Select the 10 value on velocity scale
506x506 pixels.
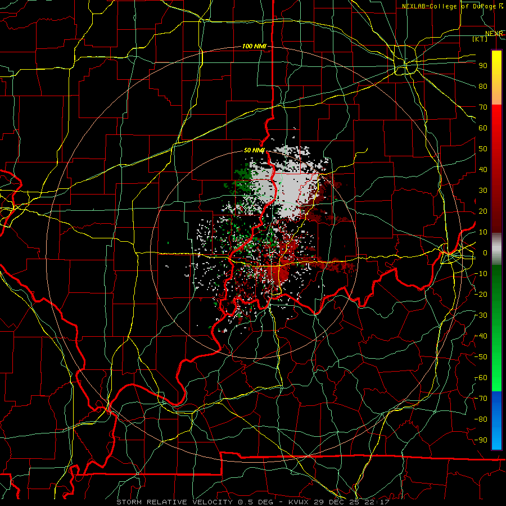tap(483, 232)
